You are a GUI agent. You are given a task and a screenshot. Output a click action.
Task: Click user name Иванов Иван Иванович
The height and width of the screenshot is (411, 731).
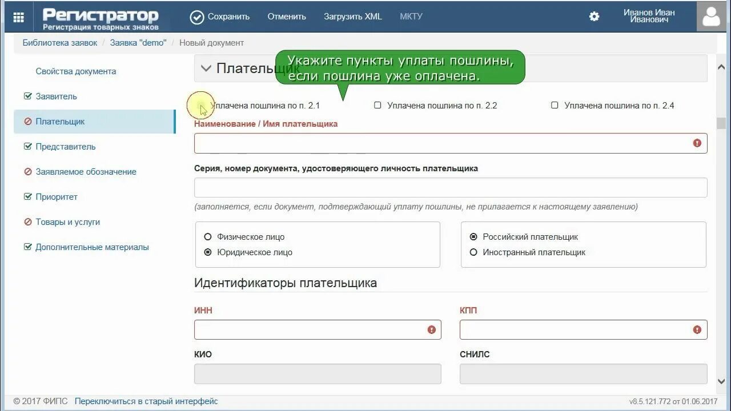(x=649, y=16)
